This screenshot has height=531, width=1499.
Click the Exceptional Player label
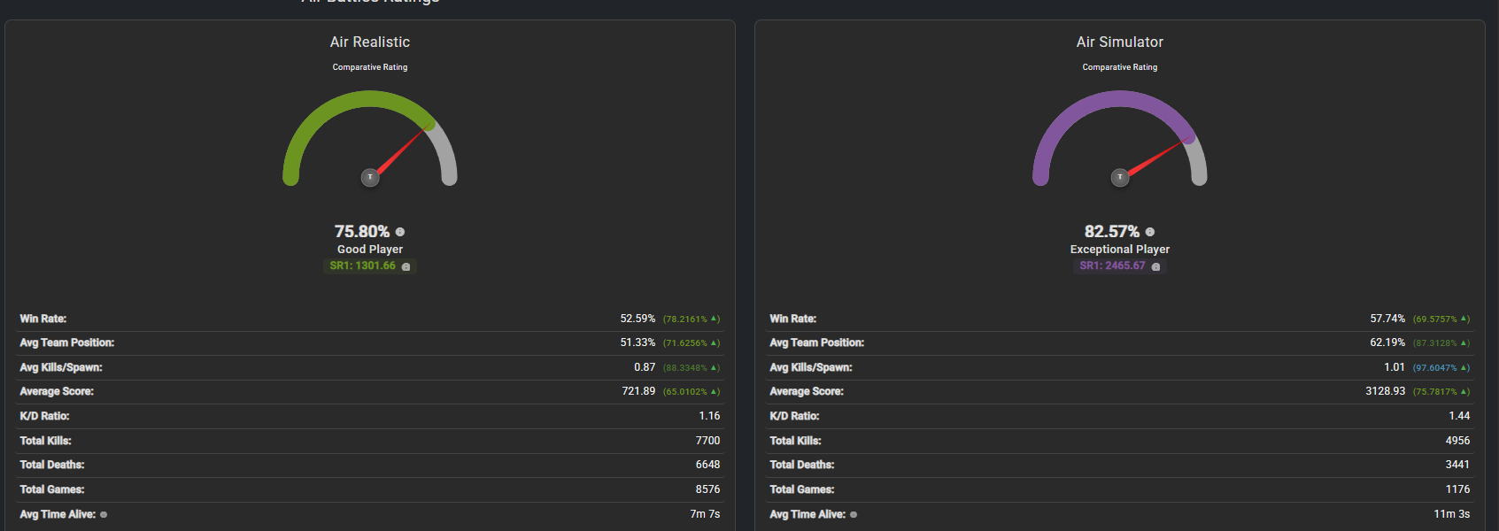coord(1120,250)
